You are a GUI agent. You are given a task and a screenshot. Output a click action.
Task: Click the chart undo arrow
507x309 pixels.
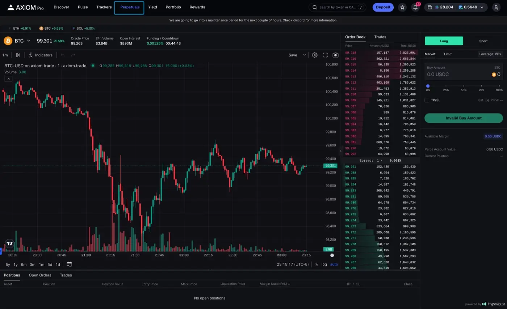coord(63,55)
